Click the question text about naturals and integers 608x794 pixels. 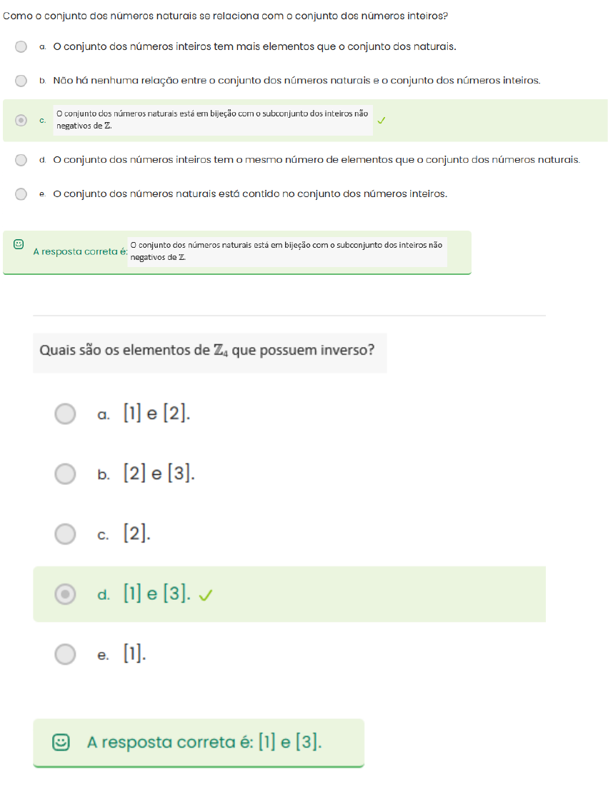[x=226, y=16]
